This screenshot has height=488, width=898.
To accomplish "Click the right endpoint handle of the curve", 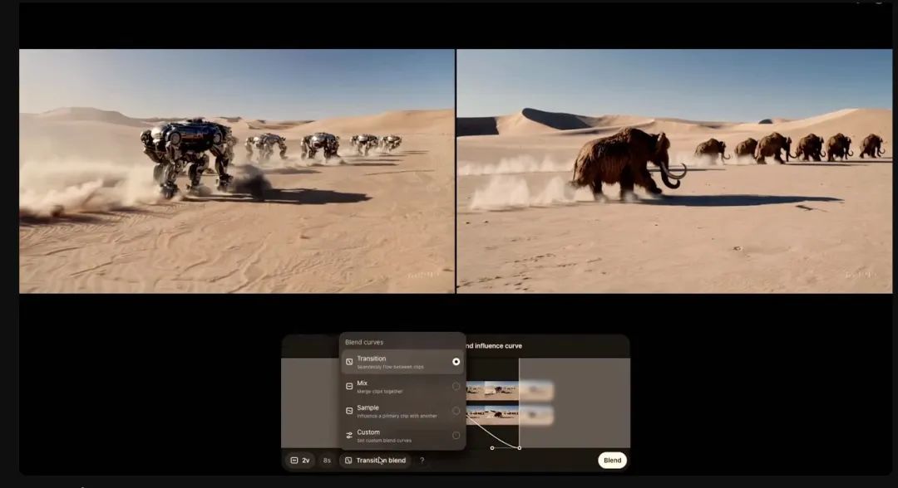I will [x=520, y=448].
